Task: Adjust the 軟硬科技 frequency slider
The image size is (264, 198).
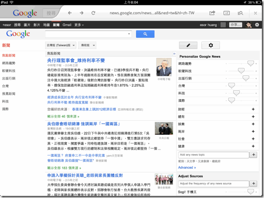Action: coord(241,71)
